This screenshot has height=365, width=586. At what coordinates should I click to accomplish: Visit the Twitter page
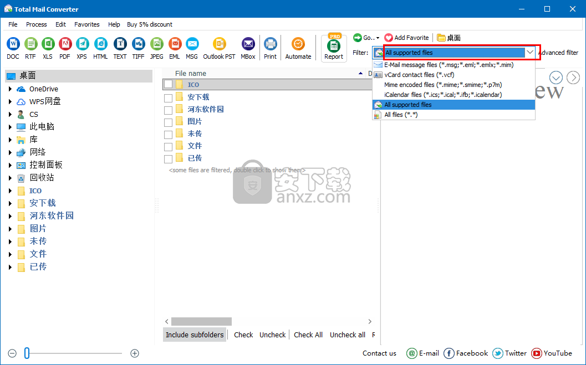click(509, 353)
